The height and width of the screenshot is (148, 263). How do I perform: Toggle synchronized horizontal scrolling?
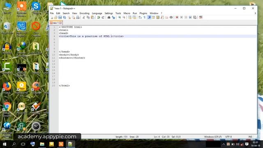click(x=134, y=17)
